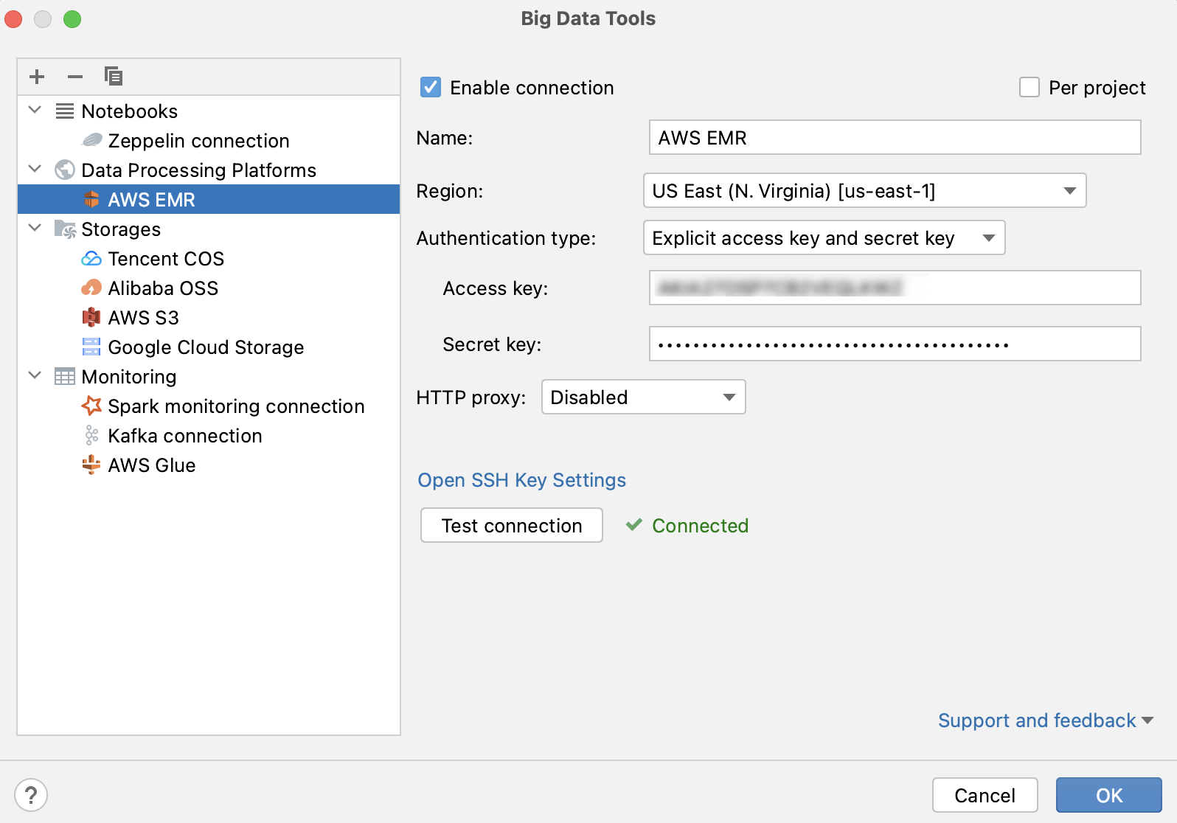This screenshot has height=823, width=1177.
Task: Expand the Support and feedback menu
Action: [1046, 720]
